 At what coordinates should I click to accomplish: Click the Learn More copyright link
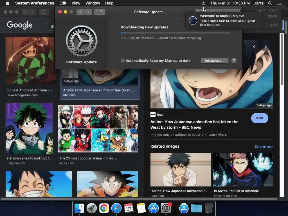pos(217,135)
